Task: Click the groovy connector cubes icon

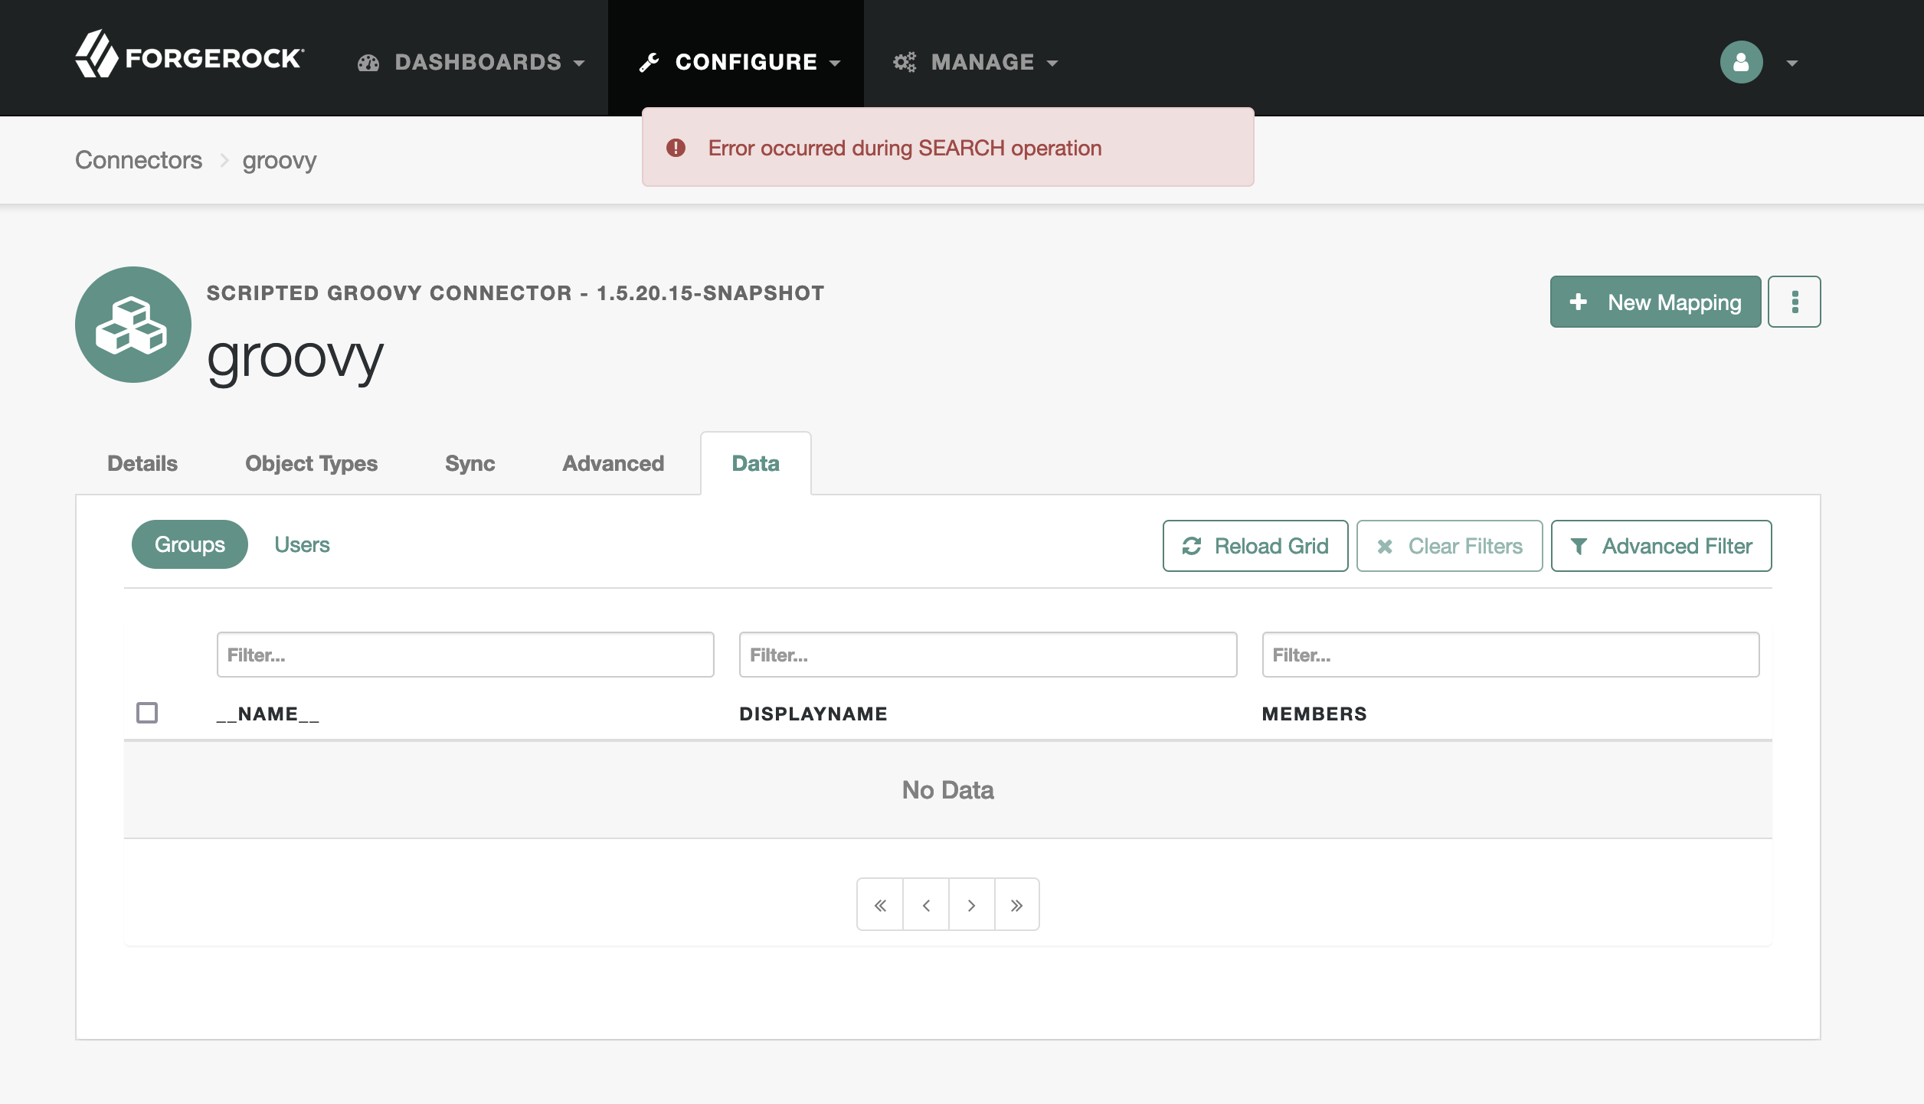Action: (133, 325)
